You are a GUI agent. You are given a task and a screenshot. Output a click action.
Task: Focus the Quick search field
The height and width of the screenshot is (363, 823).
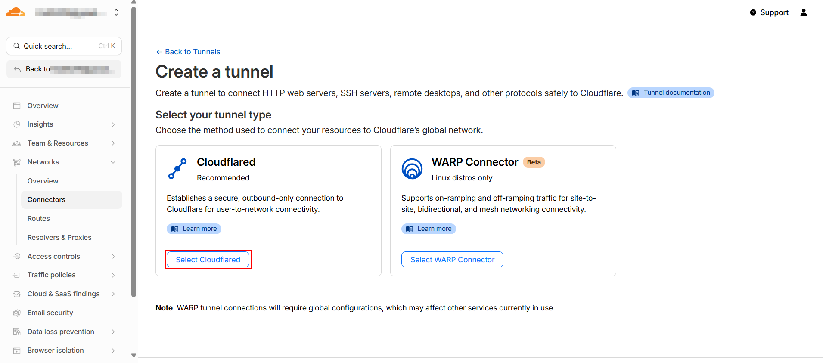pyautogui.click(x=64, y=46)
